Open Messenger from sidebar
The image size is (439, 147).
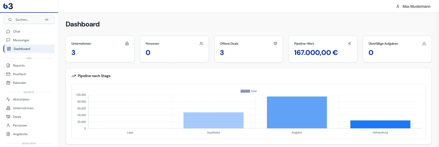tap(29, 40)
